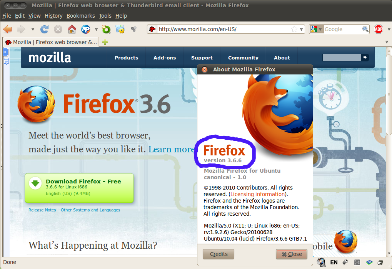Screen dimensions: 392x269
Task: Open a new tab with the green plus
Action: (105, 42)
